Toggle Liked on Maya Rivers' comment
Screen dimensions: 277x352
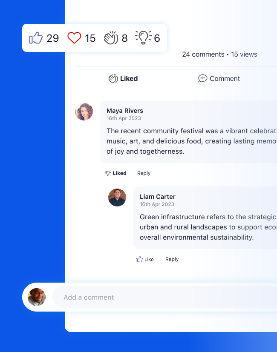click(x=115, y=173)
